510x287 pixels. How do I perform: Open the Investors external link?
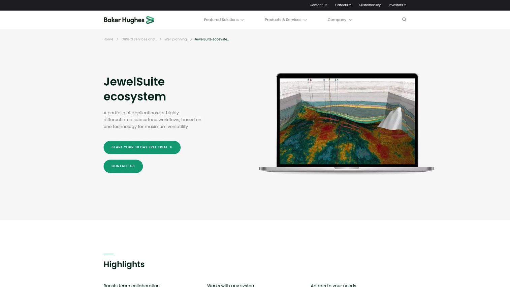[397, 5]
